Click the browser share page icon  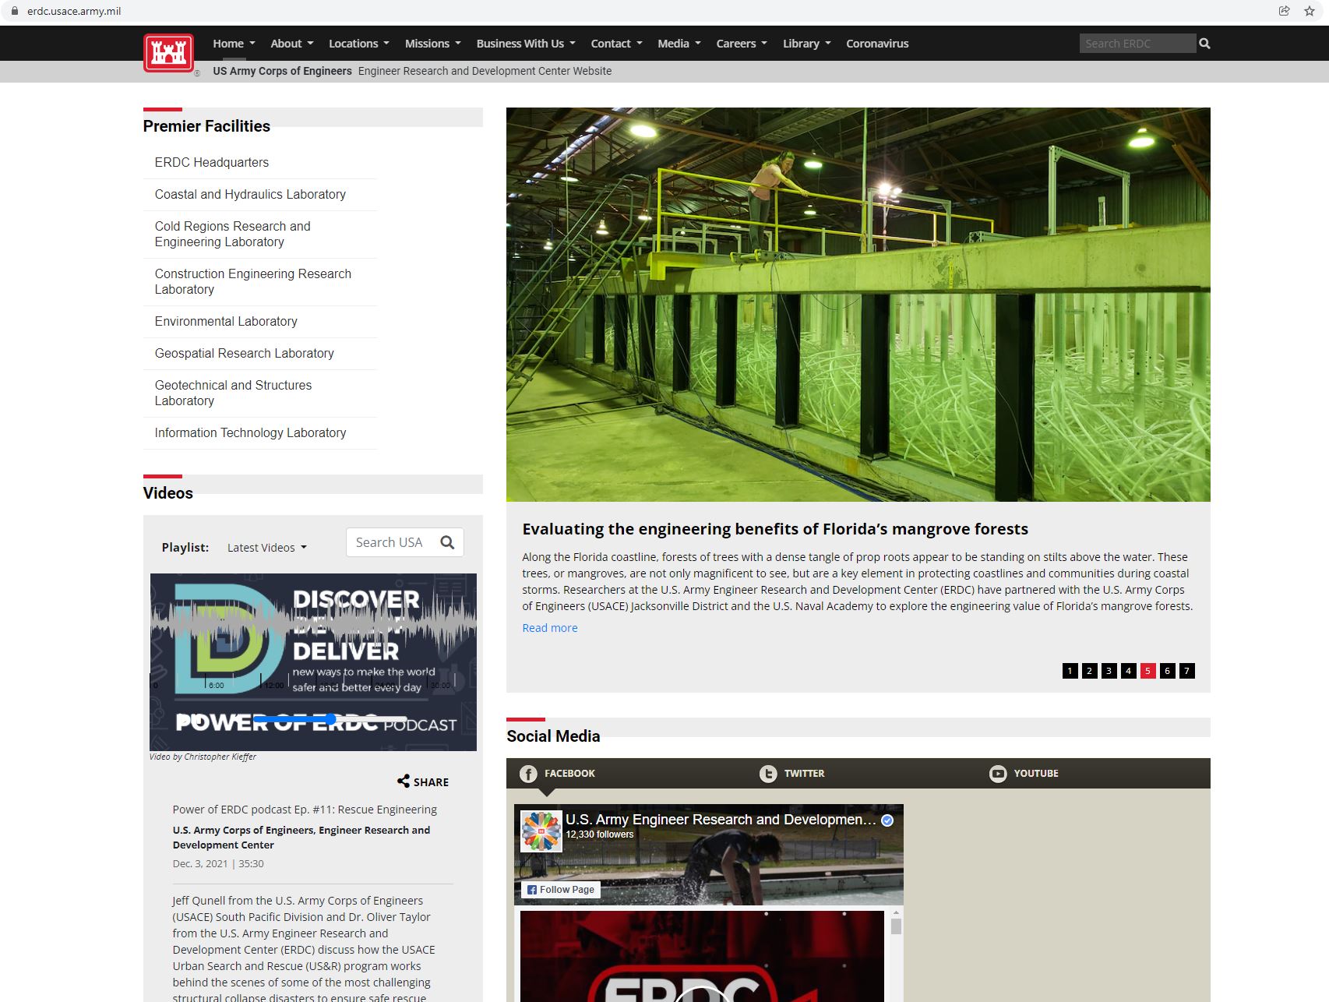1284,11
